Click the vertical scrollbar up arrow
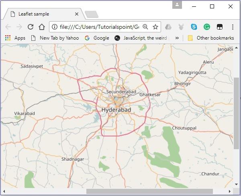The width and height of the screenshot is (241, 196). coord(237,48)
